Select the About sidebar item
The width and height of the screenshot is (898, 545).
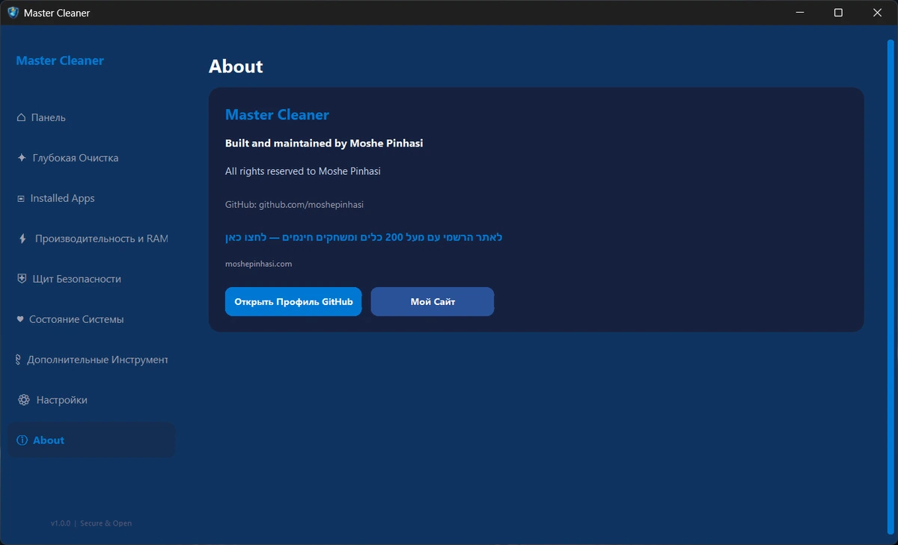point(91,440)
